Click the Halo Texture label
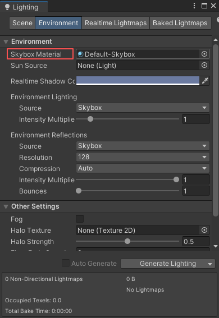The height and width of the screenshot is (318, 219). coord(31,231)
